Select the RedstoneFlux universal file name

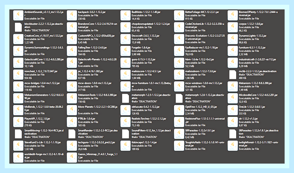(x=205, y=120)
